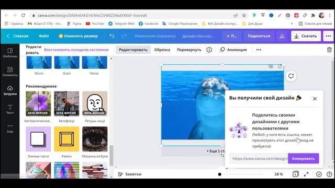The height and width of the screenshot is (188, 335).
Task: Bookmark this page with the star icon
Action: point(244,15)
